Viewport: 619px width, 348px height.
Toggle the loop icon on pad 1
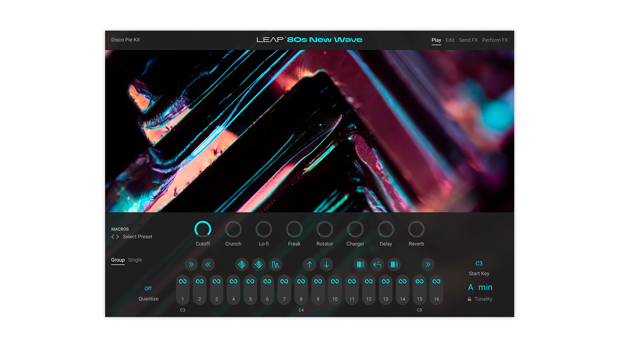pyautogui.click(x=183, y=282)
